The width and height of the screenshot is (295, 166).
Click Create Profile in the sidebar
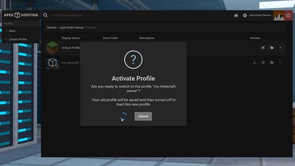pos(18,39)
